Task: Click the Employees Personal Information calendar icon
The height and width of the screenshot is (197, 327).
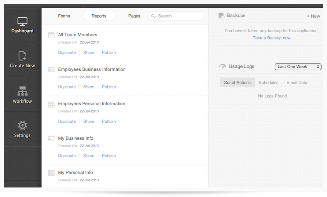Action: tap(51, 104)
